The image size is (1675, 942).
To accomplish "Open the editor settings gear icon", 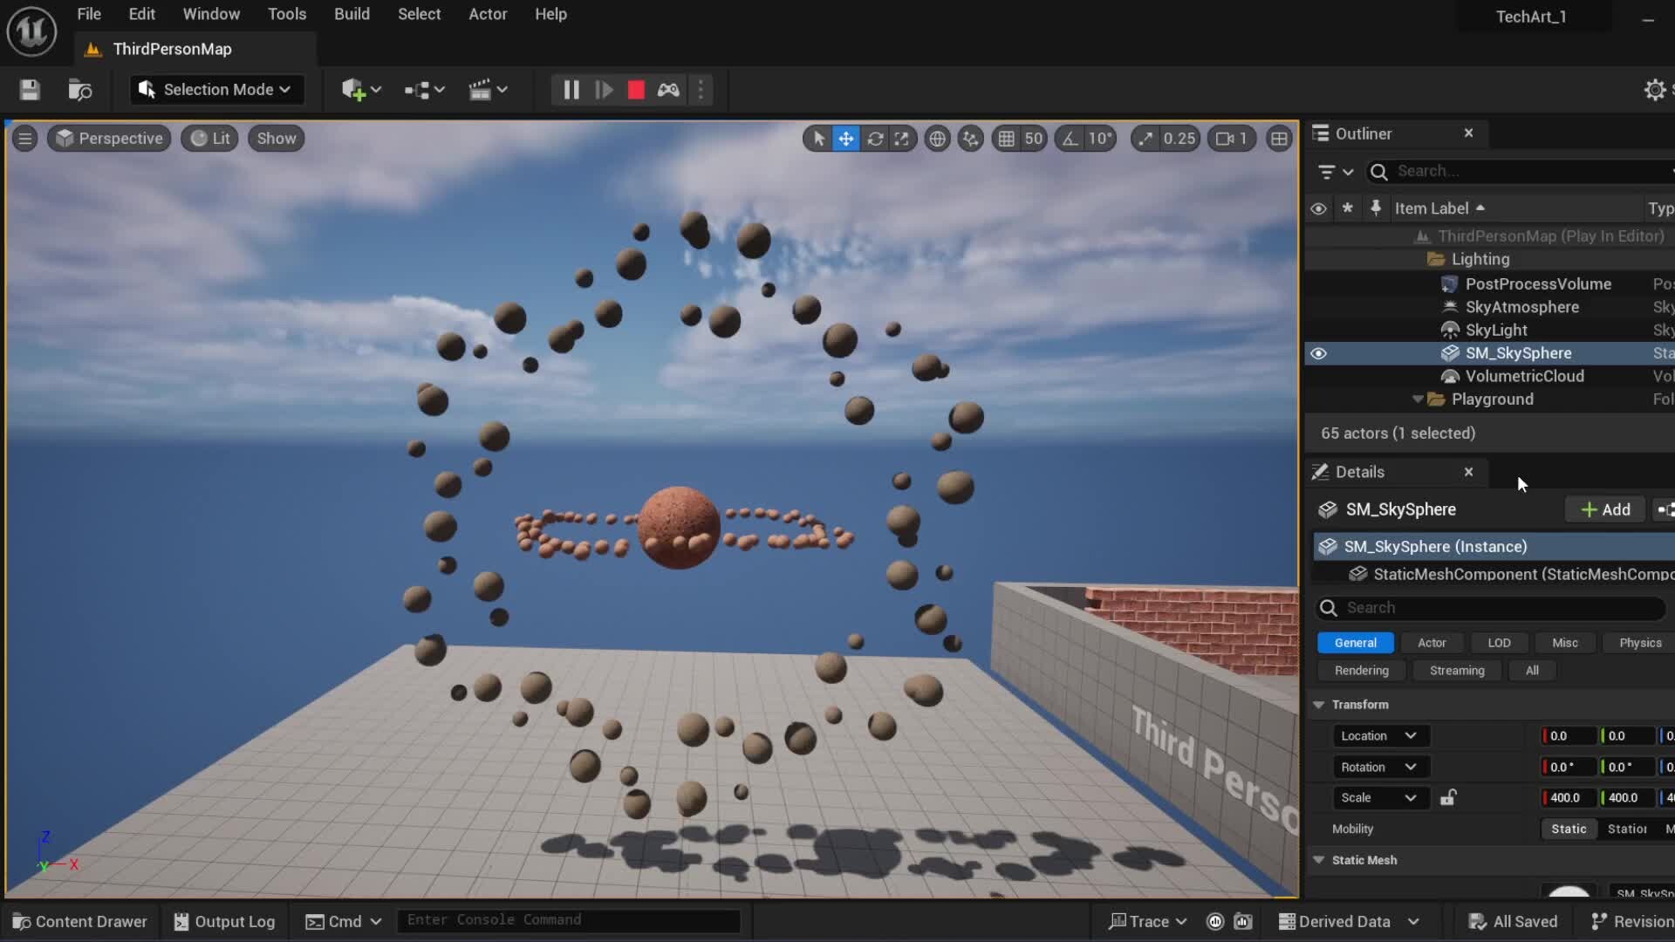I will coord(1654,90).
